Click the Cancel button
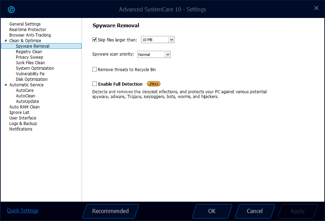The width and height of the screenshot is (325, 221). [255, 211]
